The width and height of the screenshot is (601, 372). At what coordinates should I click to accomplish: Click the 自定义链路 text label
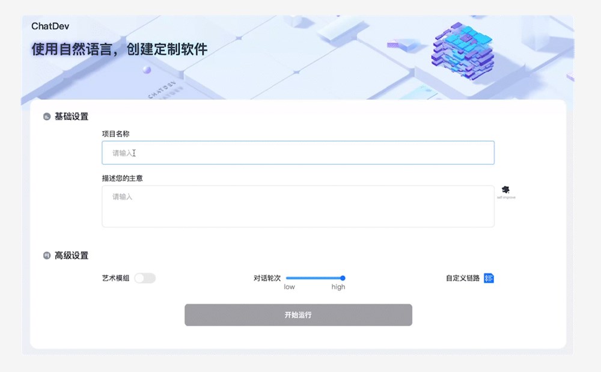463,278
